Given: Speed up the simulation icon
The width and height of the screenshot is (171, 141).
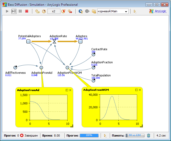Looking at the screenshot, I should (x=64, y=11).
